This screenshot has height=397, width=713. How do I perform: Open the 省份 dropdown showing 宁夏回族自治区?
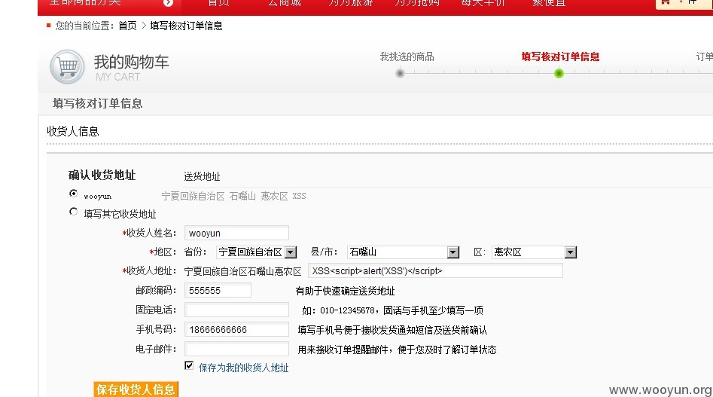click(x=257, y=252)
